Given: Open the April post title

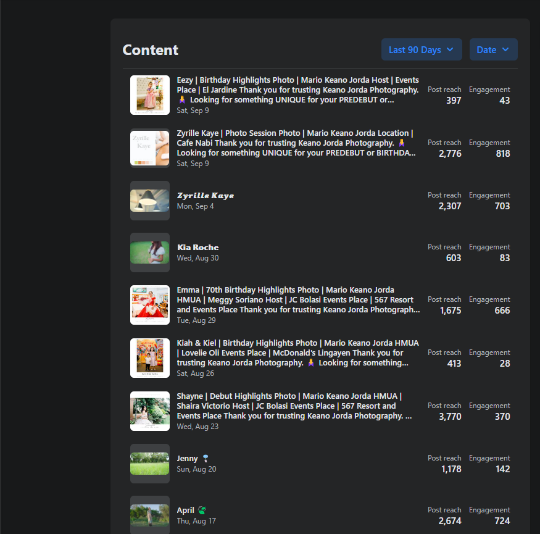Looking at the screenshot, I should pos(186,511).
